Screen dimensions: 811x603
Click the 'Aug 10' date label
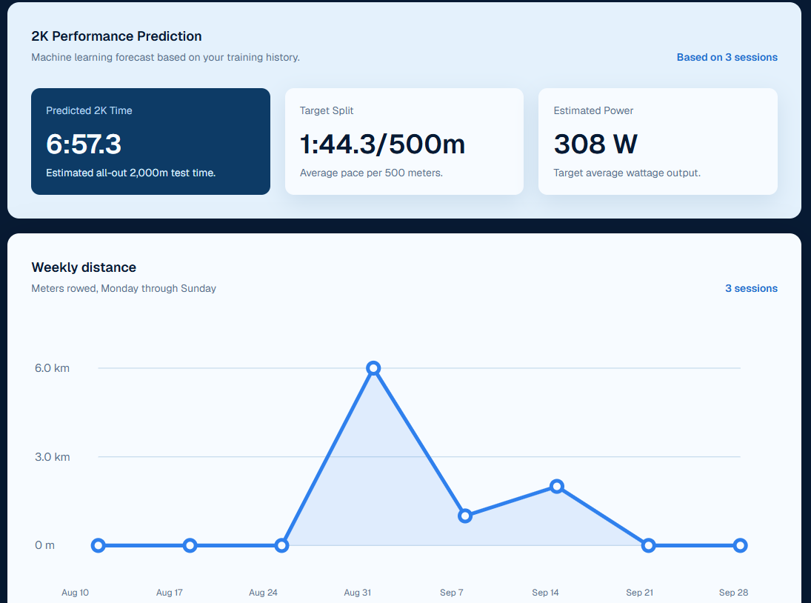click(x=75, y=593)
